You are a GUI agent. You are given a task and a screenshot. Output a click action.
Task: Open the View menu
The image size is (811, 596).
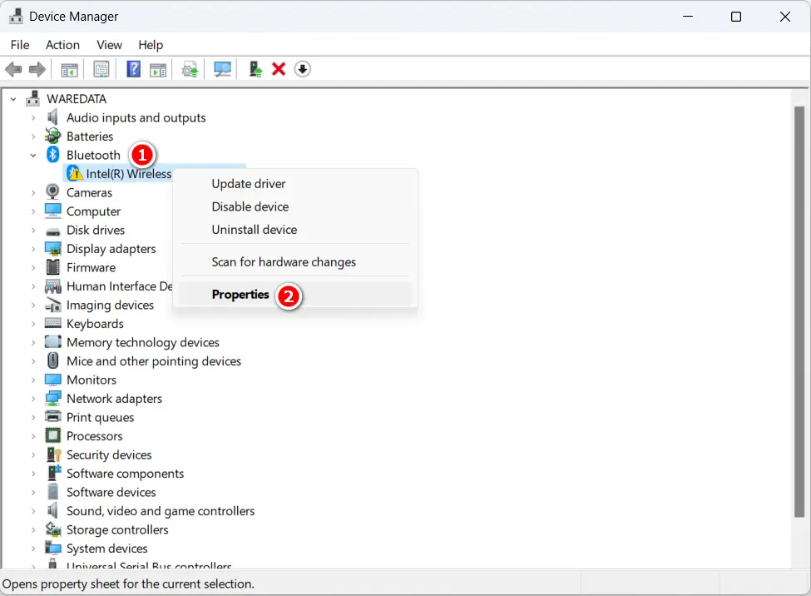point(109,44)
